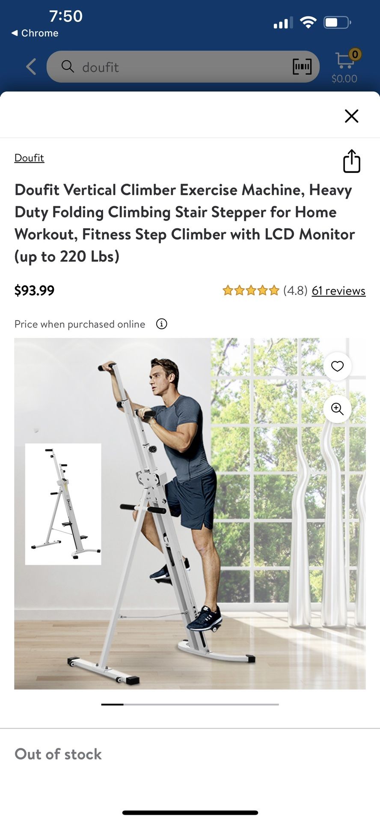Tap the search magnifier icon
The height and width of the screenshot is (822, 380).
[68, 66]
